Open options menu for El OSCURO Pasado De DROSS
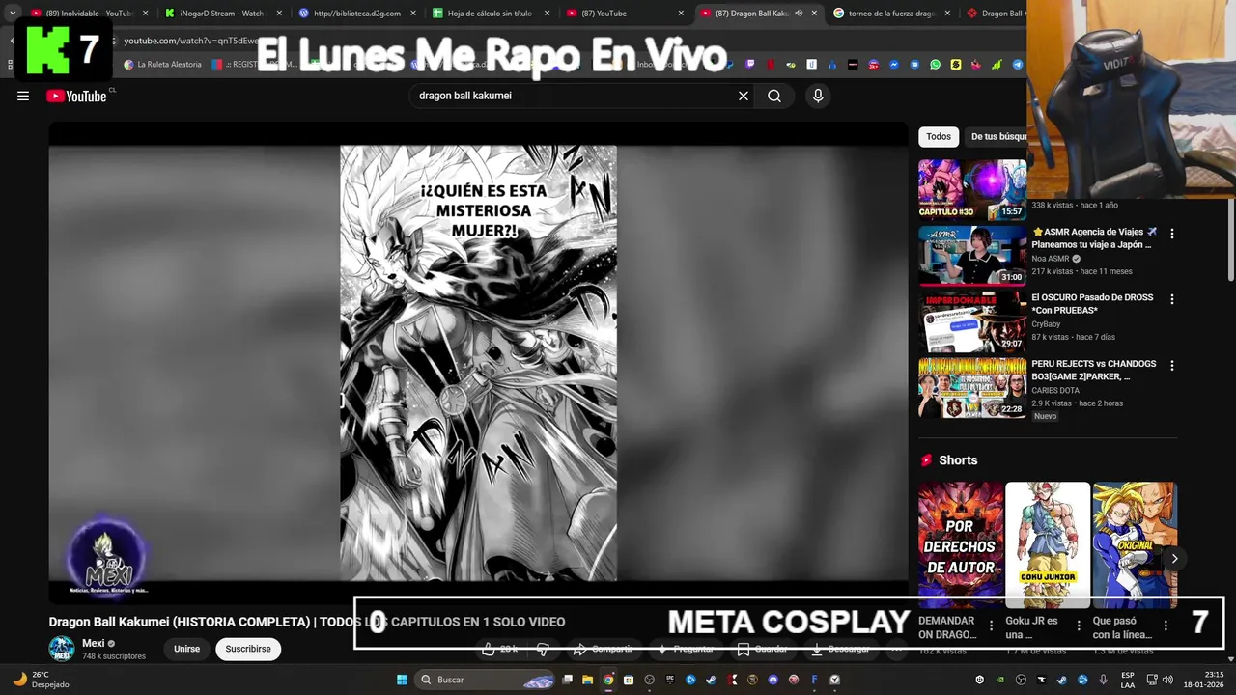The height and width of the screenshot is (695, 1236). click(1172, 299)
